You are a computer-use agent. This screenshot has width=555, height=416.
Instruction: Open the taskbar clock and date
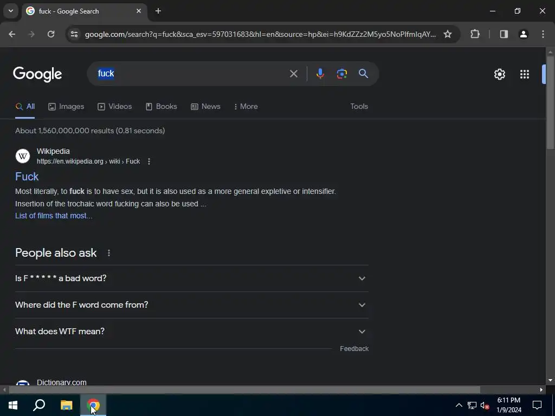pos(509,405)
